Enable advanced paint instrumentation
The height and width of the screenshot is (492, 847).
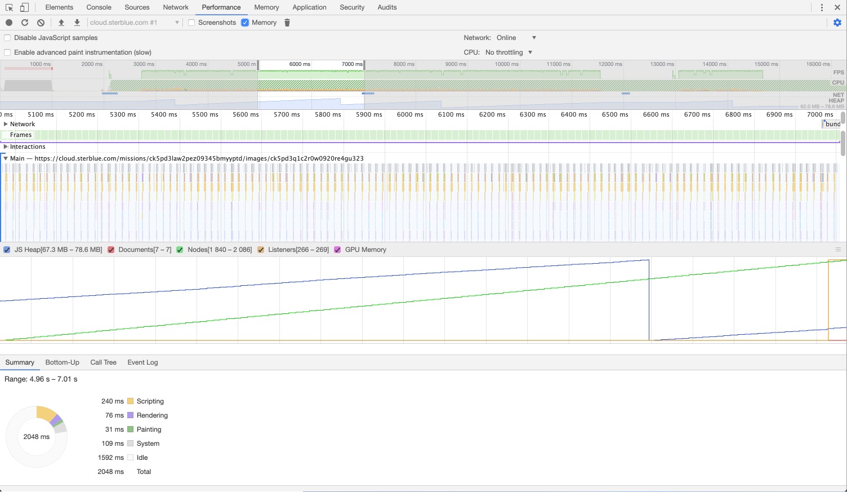(x=7, y=52)
